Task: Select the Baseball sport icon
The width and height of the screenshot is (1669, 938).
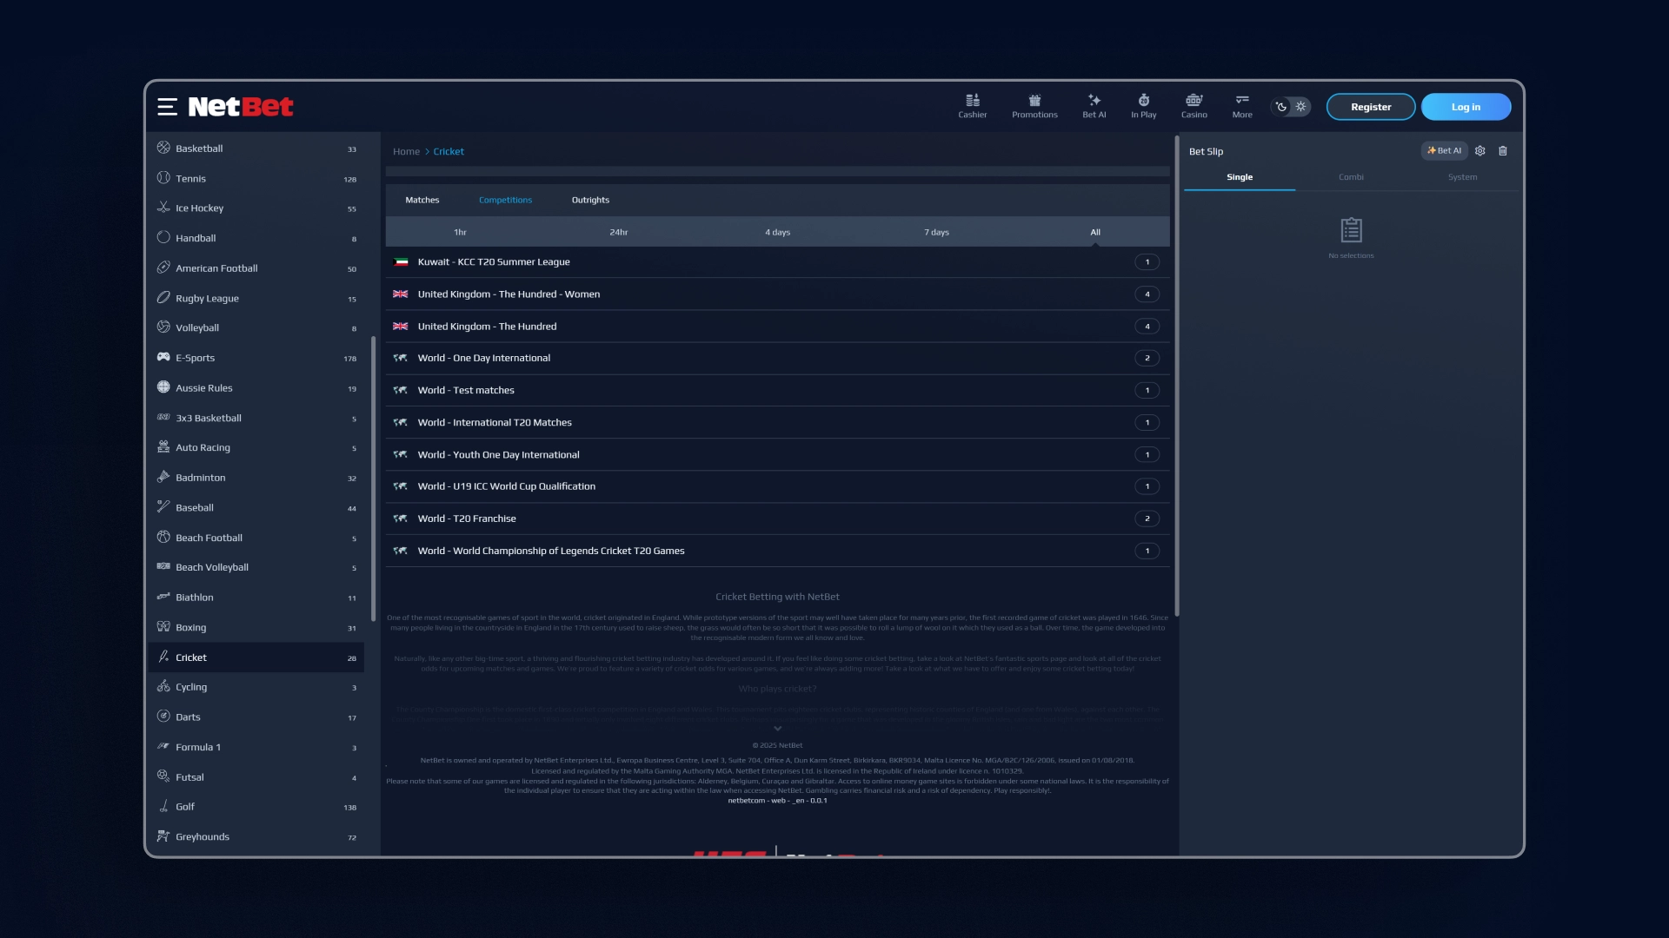Action: pos(163,506)
